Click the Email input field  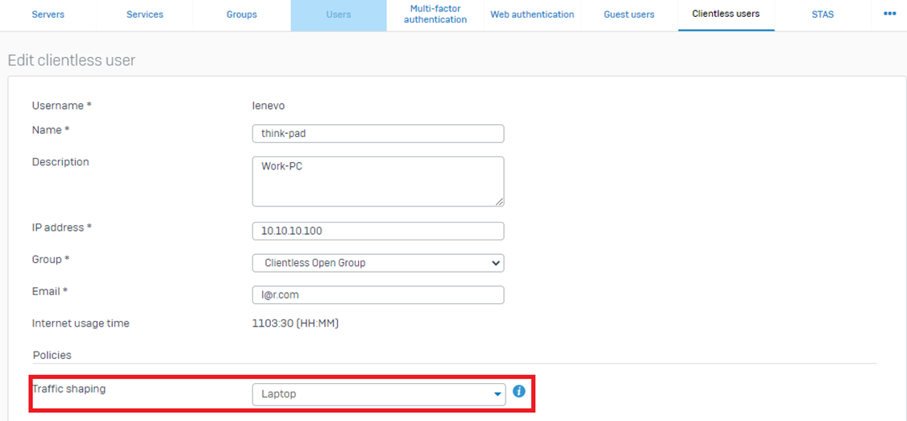[378, 295]
